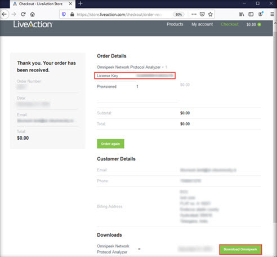Click Omnipeek Network Protocol Analyzer order item
Image resolution: width=277 pixels, height=257 pixels.
coord(129,67)
